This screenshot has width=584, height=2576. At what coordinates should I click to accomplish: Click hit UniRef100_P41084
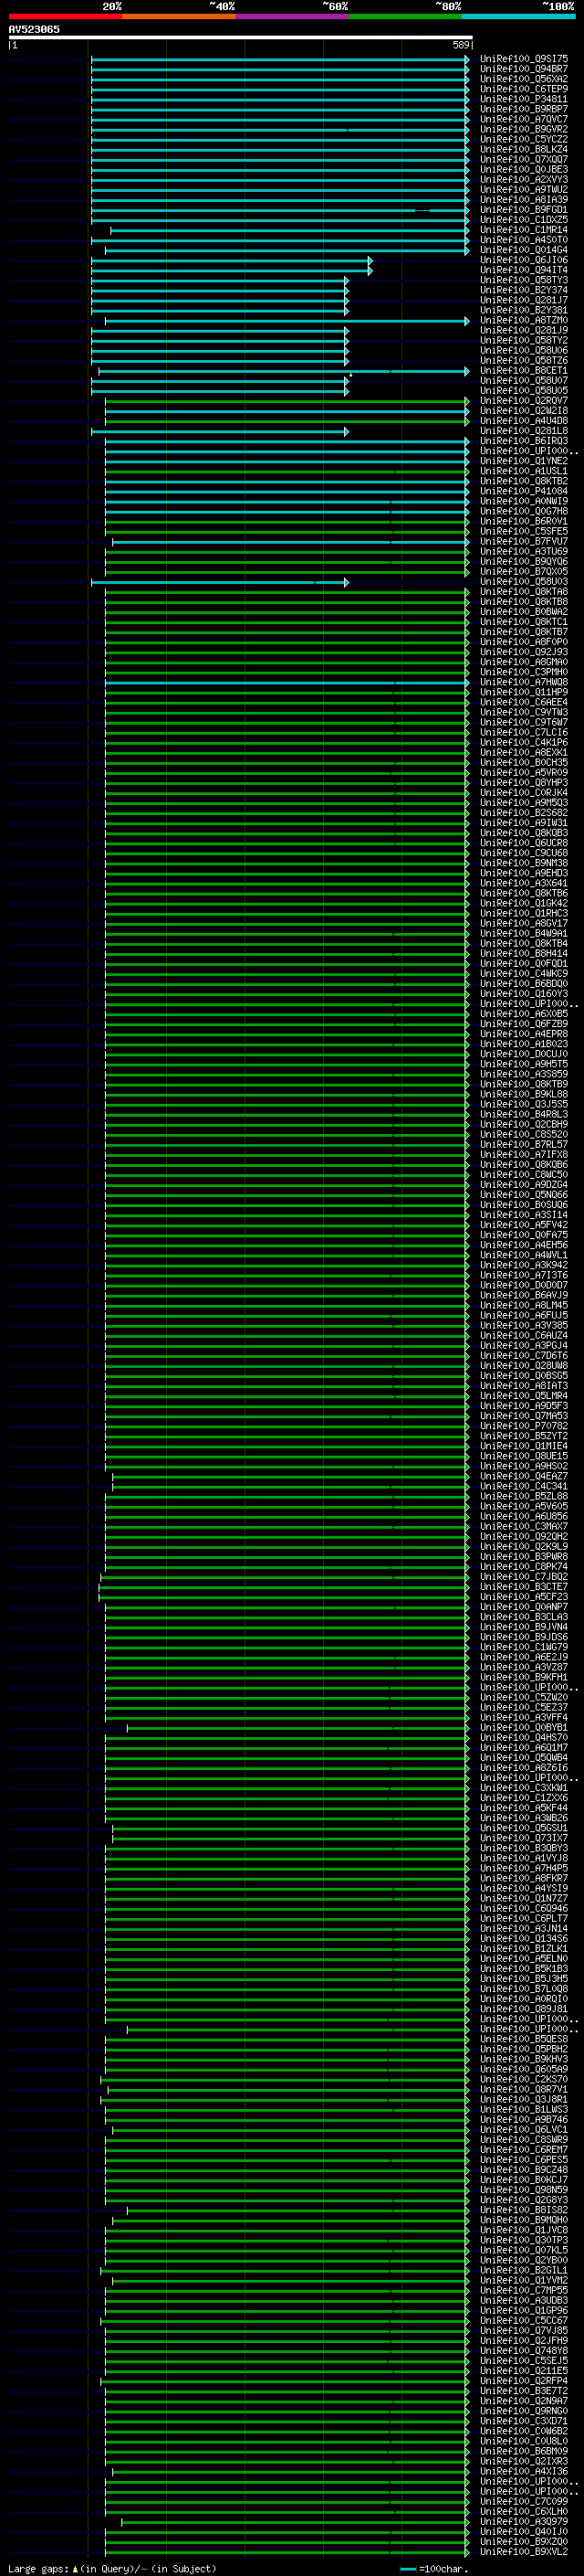(x=524, y=491)
